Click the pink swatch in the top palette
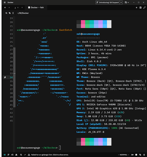This screenshot has width=147, height=157. click(83, 24)
